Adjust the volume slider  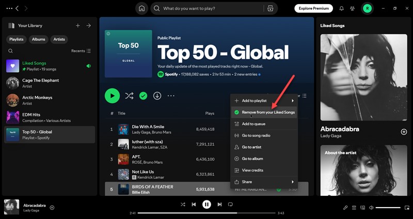click(x=388, y=208)
